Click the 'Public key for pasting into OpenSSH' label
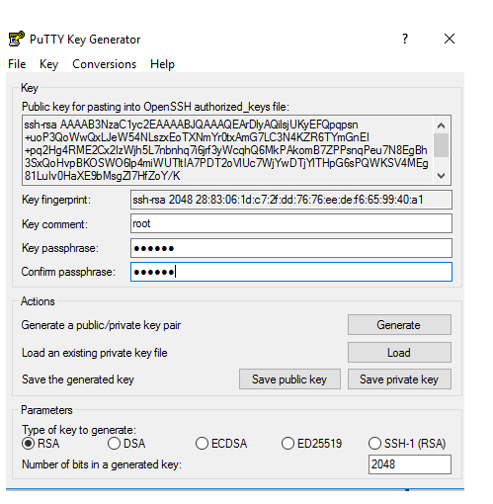This screenshot has width=493, height=504. coord(155,107)
